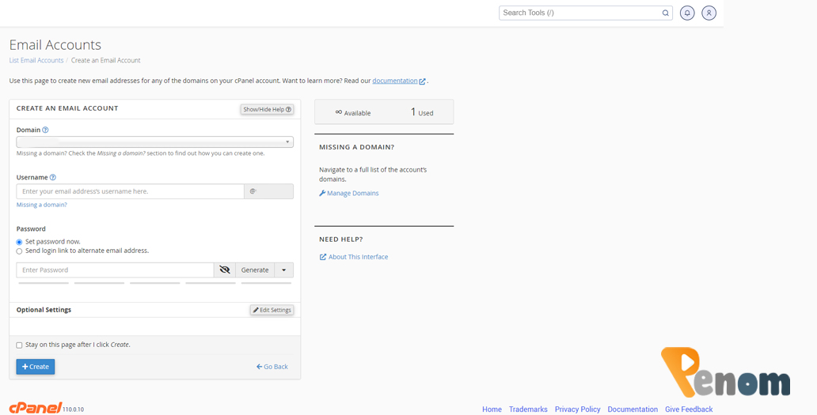The width and height of the screenshot is (817, 415).
Task: Open the notifications bell icon
Action: point(687,13)
